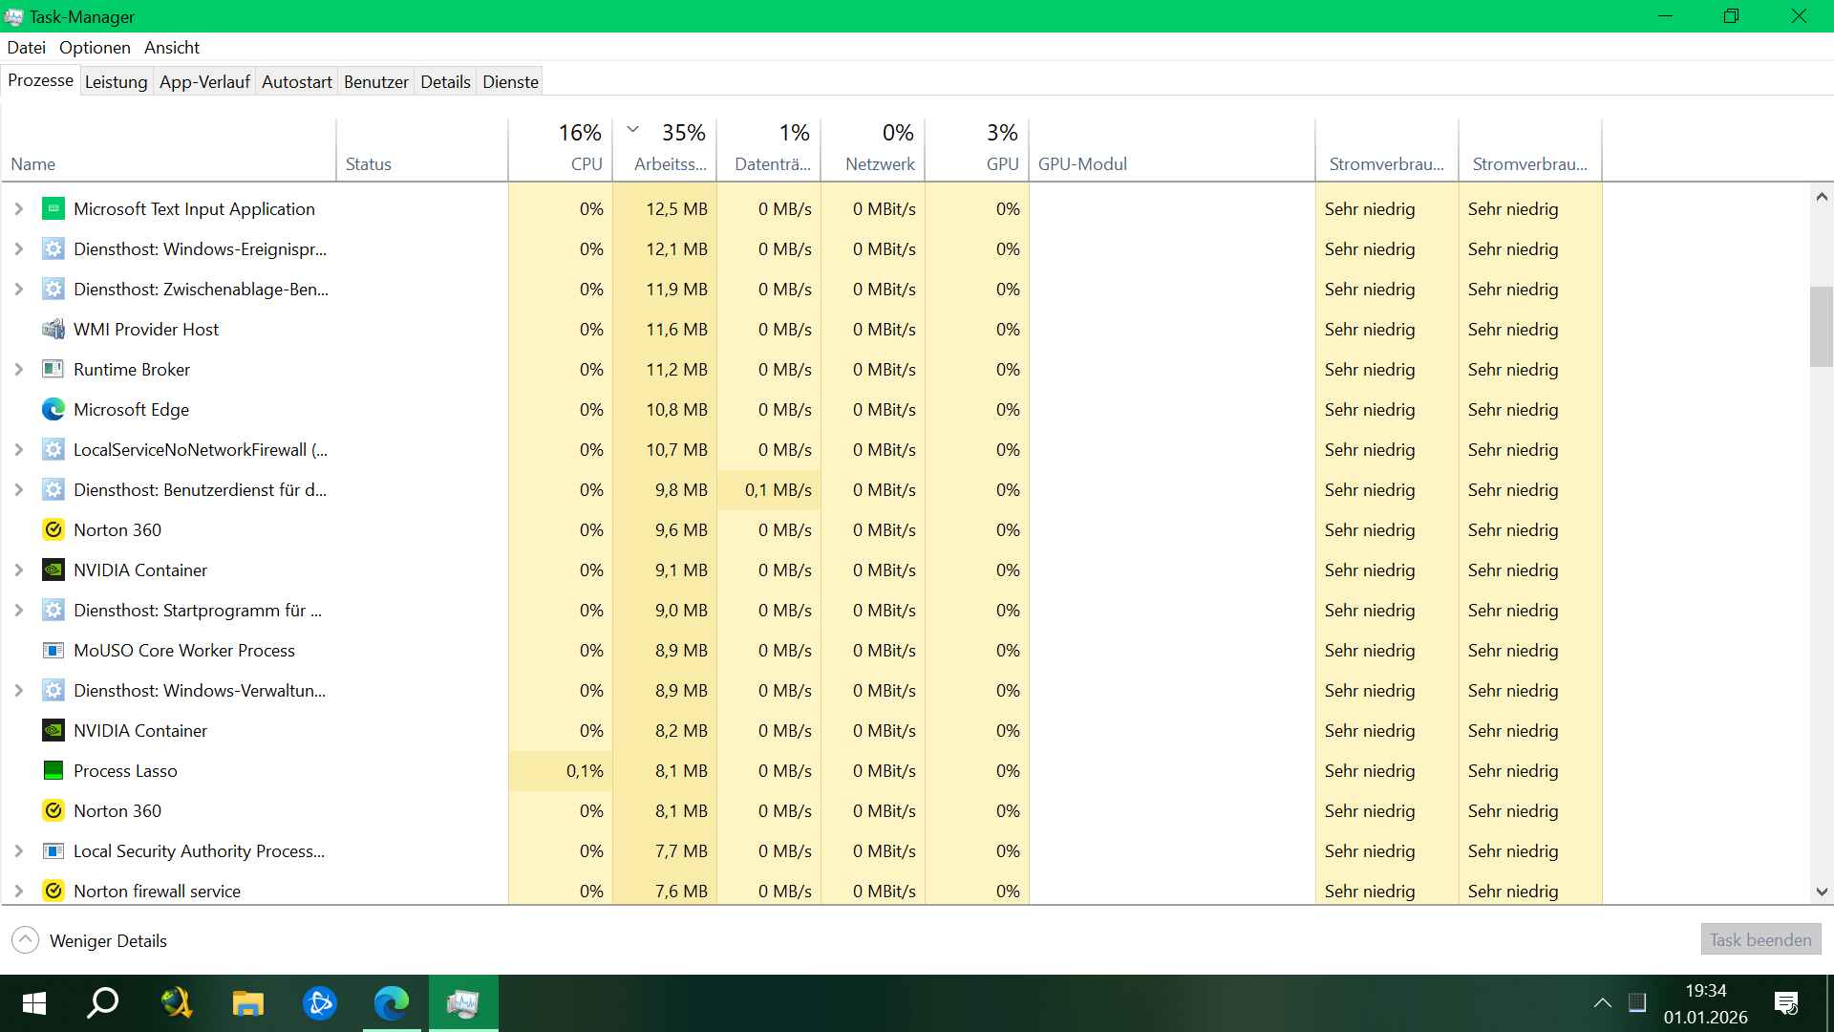The width and height of the screenshot is (1834, 1032).
Task: Sort by the CPU column header
Action: [585, 163]
